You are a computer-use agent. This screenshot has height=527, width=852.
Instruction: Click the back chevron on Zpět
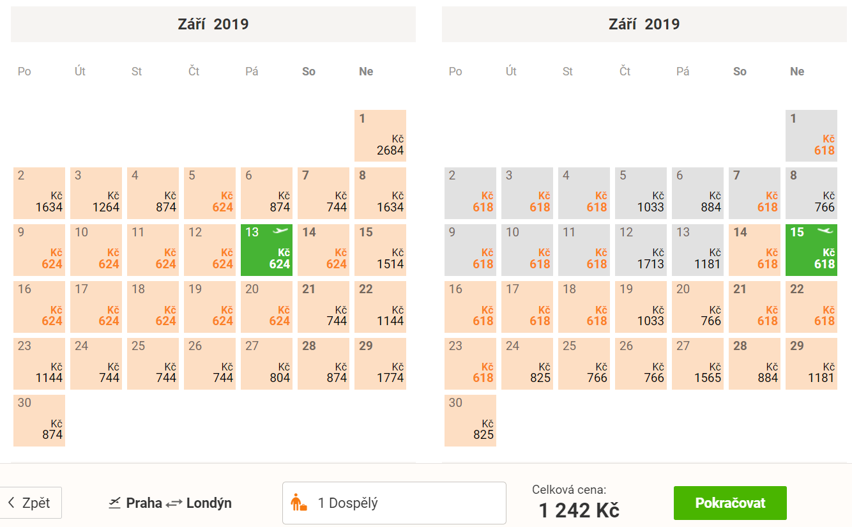click(11, 503)
